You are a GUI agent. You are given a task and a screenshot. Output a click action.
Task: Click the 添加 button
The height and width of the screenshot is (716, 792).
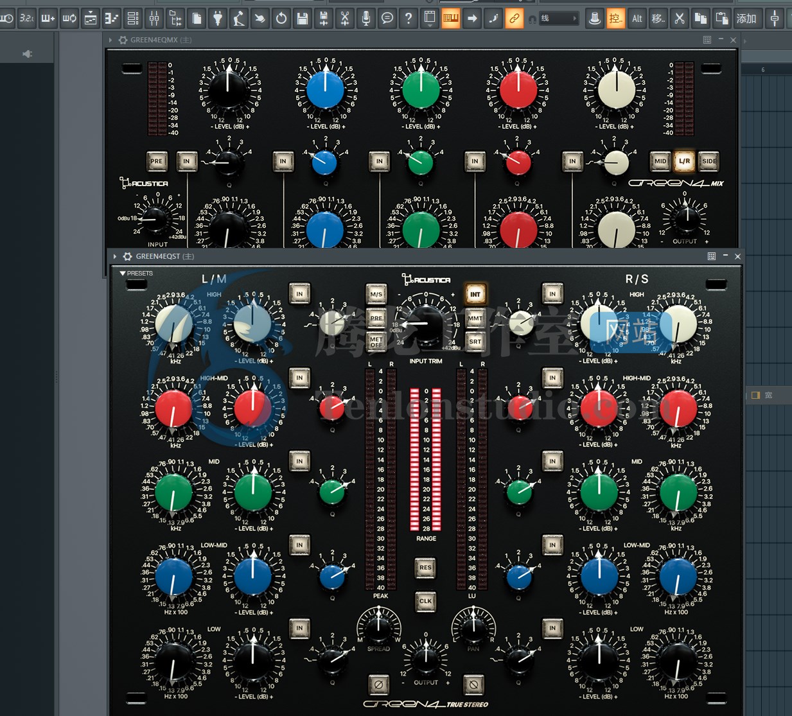pos(747,19)
